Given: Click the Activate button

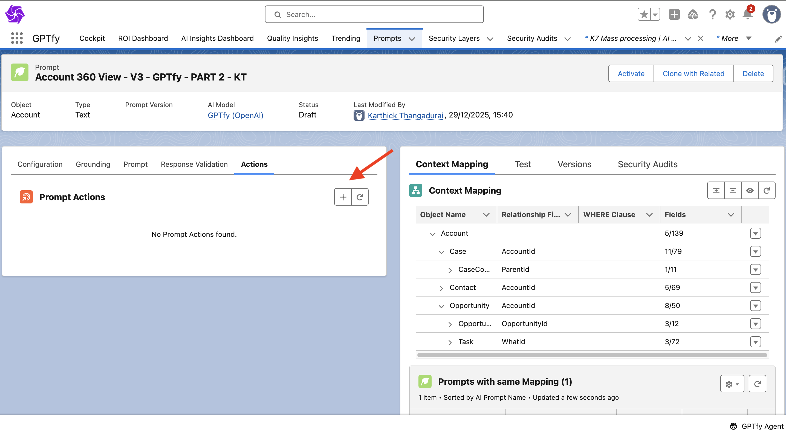Looking at the screenshot, I should 631,74.
